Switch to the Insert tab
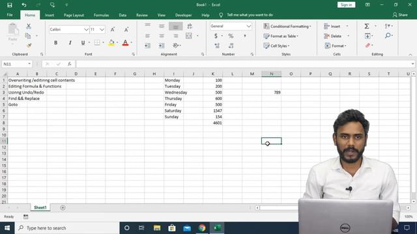Viewport: 417px width, 234px height. tap(50, 15)
